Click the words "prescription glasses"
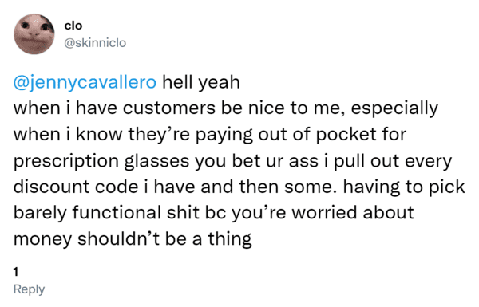The height and width of the screenshot is (307, 479). pos(101,161)
